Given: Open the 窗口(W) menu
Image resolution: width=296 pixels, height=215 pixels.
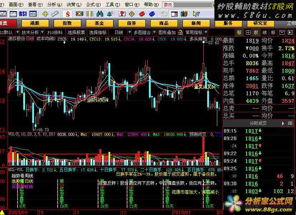Looking at the screenshot, I should tap(132, 5).
